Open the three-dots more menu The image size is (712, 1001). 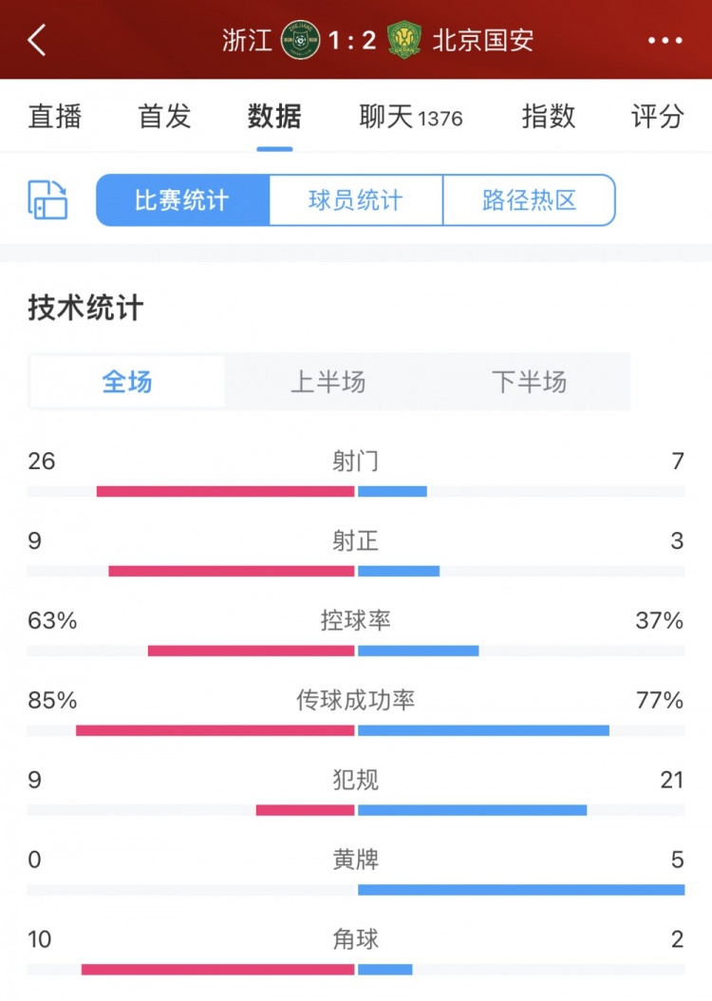pyautogui.click(x=665, y=40)
